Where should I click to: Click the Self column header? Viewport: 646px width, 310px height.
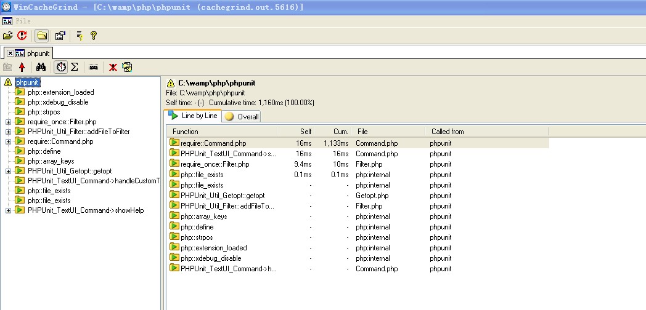click(x=296, y=132)
